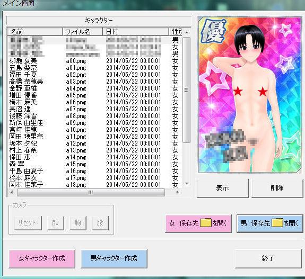The width and height of the screenshot is (305, 279).
Task: Sort by the 日付 column header
Action: 136,32
